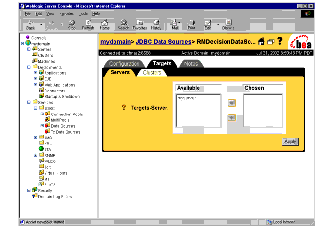The image size is (318, 230).
Task: Open the Tools menu
Action: click(x=83, y=14)
